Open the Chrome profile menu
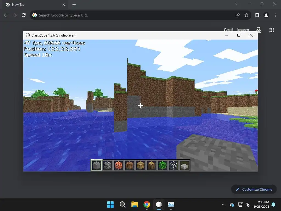281x211 pixels. (x=266, y=15)
